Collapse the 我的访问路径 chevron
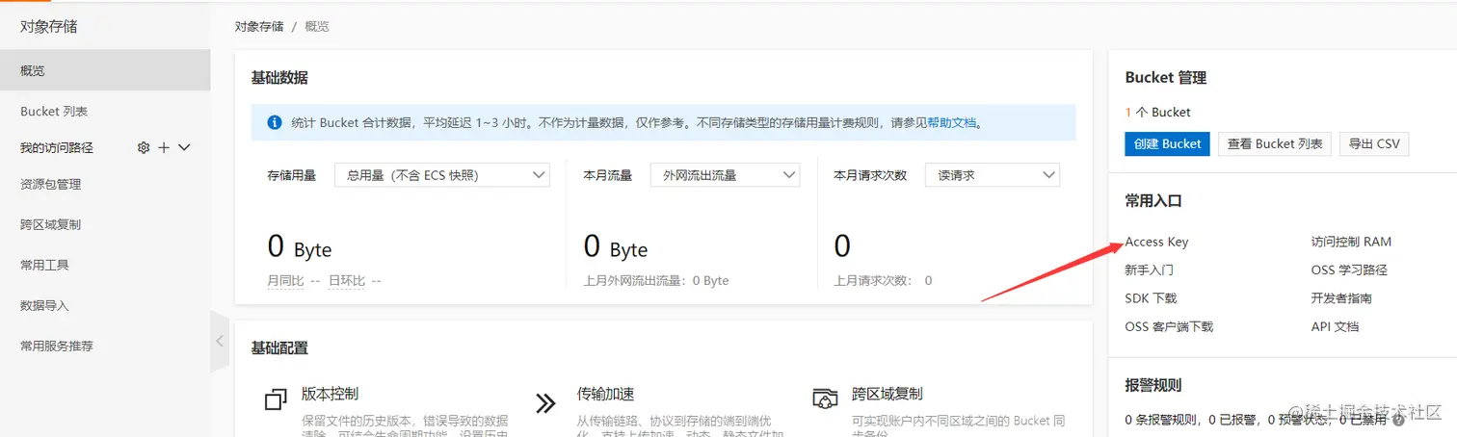Image resolution: width=1457 pixels, height=437 pixels. pyautogui.click(x=185, y=147)
